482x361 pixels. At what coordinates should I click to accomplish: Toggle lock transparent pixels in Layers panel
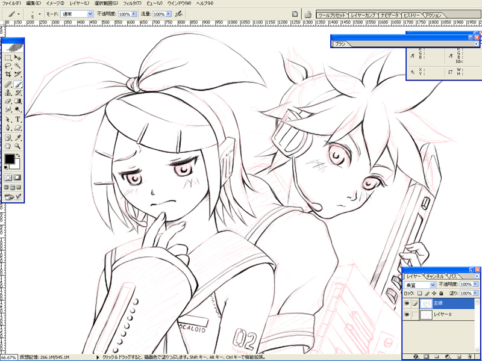point(419,294)
